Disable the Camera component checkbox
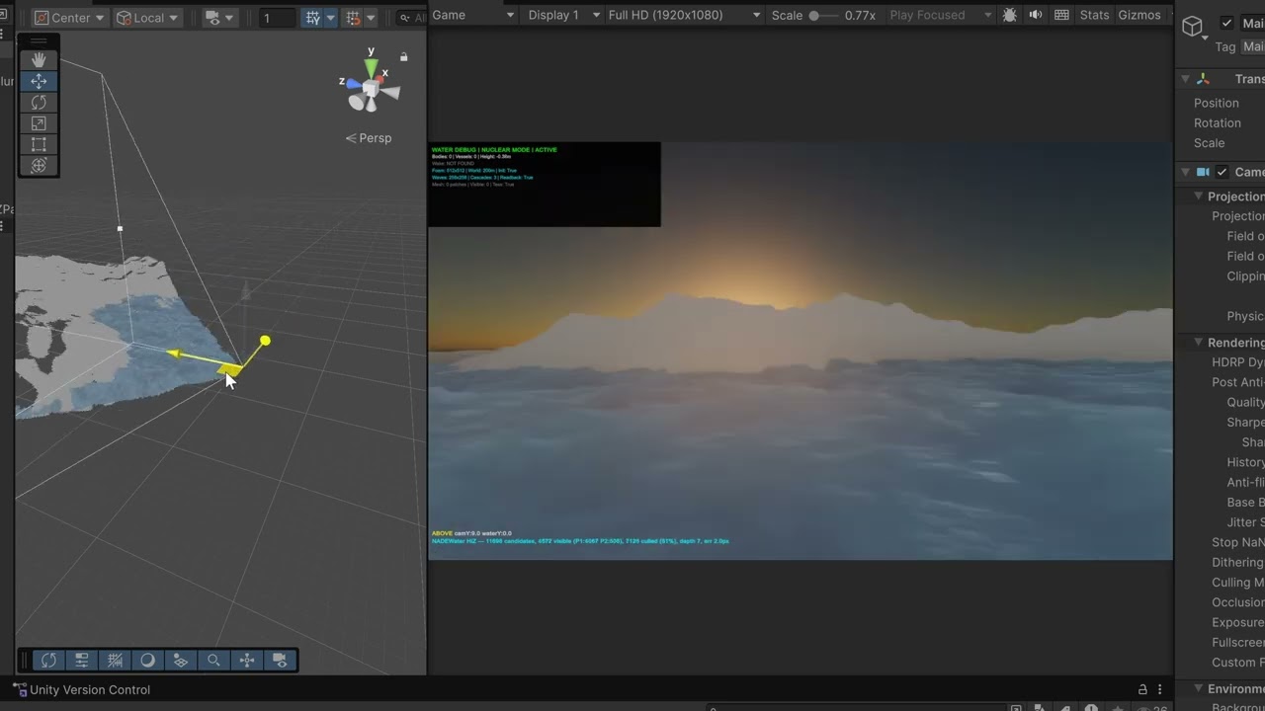The image size is (1265, 711). pyautogui.click(x=1222, y=172)
